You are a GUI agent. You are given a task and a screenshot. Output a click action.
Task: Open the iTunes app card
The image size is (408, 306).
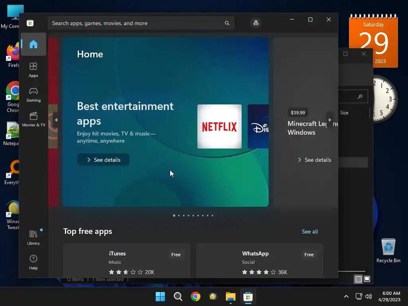[x=126, y=261]
